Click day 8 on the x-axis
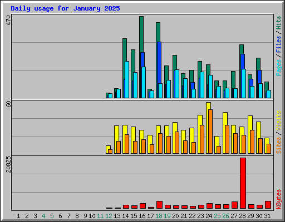 (77, 216)
